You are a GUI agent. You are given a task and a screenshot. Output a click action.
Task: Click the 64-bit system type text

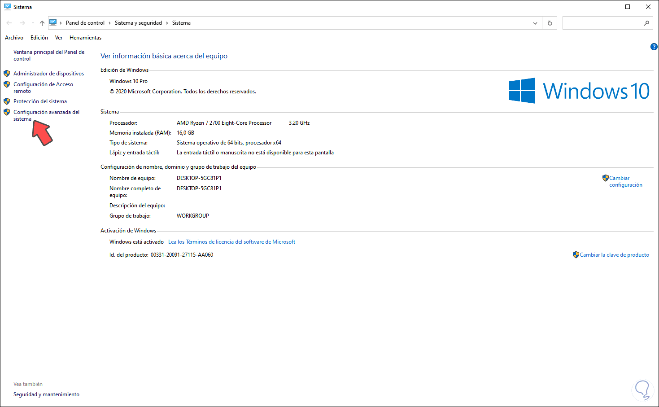[229, 143]
